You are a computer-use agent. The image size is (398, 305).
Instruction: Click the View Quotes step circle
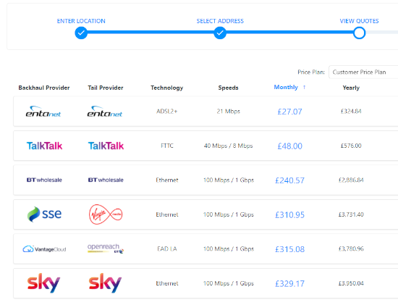pos(359,33)
